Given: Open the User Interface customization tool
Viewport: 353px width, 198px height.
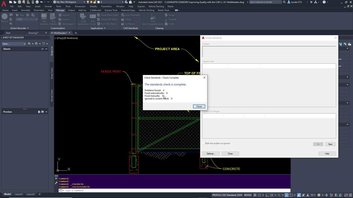Looking at the screenshot, I should pos(44,19).
